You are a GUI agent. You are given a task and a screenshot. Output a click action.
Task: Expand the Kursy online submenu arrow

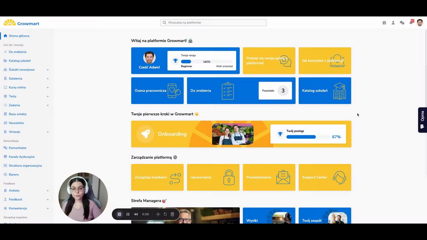click(x=48, y=88)
